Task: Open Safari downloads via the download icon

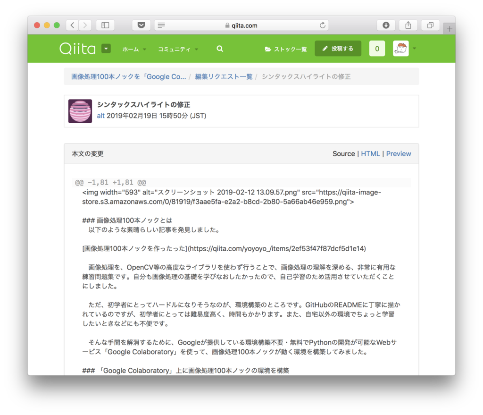Action: [x=386, y=25]
